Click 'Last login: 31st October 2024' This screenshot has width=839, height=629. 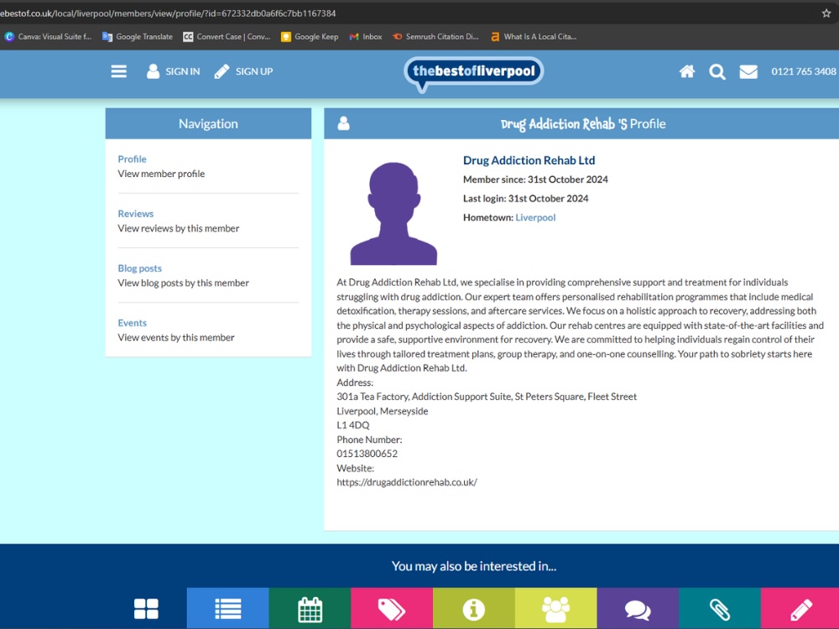coord(525,199)
